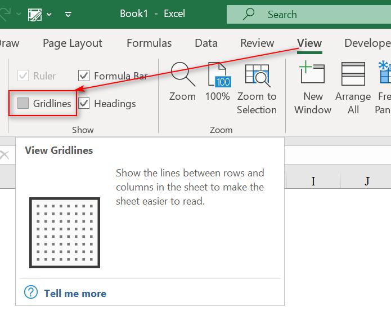Toggle the Headings checkbox
The height and width of the screenshot is (328, 391).
[84, 103]
